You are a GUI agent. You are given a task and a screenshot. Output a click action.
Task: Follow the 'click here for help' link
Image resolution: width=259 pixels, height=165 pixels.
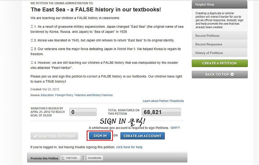coord(129,147)
